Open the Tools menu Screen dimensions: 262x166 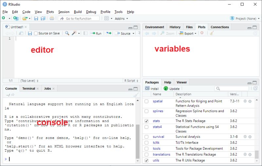pos(119,12)
